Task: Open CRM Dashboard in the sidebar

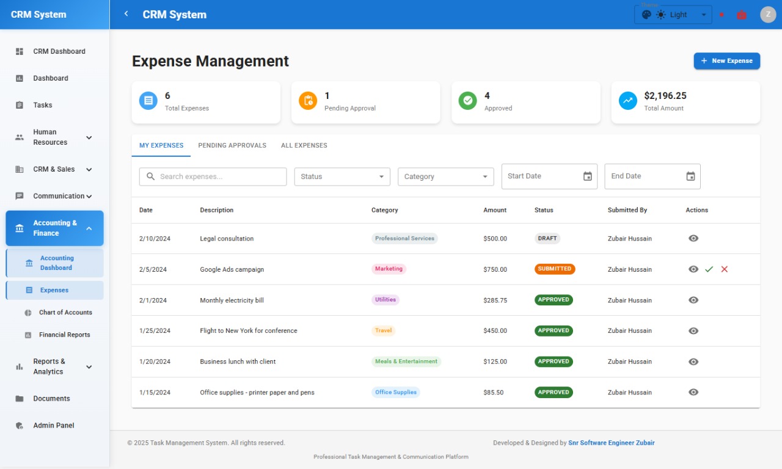Action: 55,51
